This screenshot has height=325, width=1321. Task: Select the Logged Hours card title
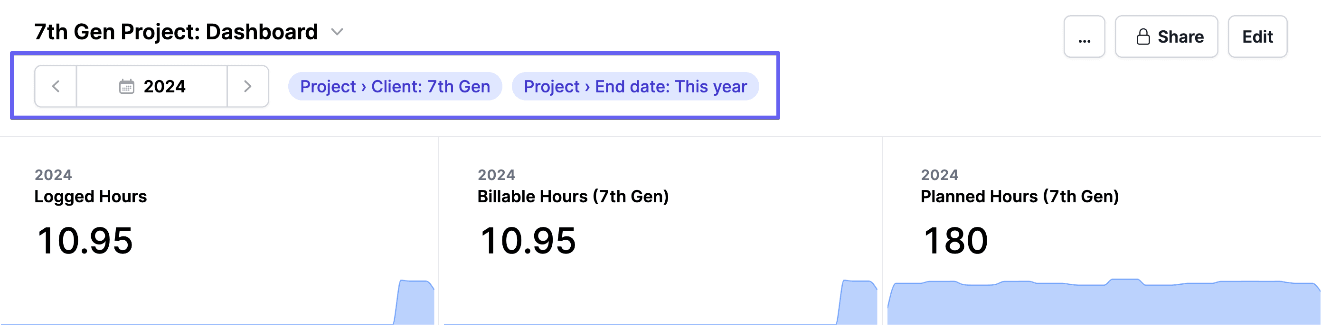[x=90, y=196]
